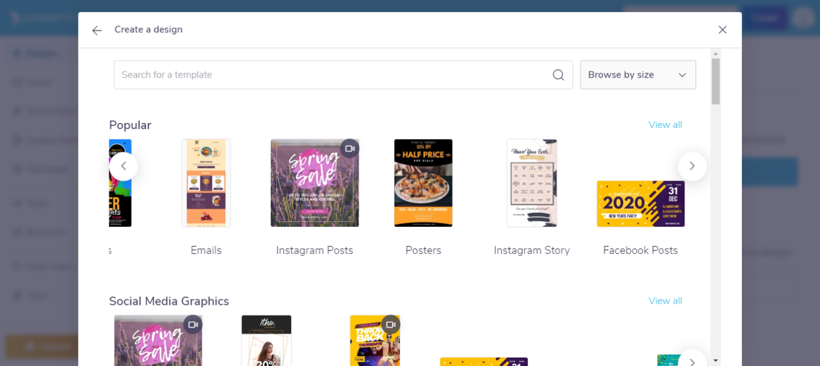Open the Instagram Posts category thumbnail
This screenshot has height=366, width=820.
coord(315,183)
